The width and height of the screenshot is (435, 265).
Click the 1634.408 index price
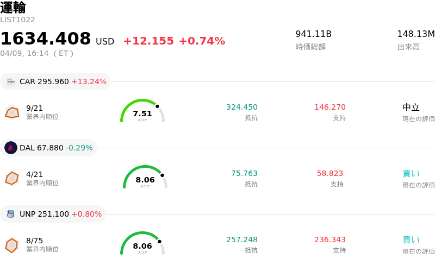[x=46, y=39]
